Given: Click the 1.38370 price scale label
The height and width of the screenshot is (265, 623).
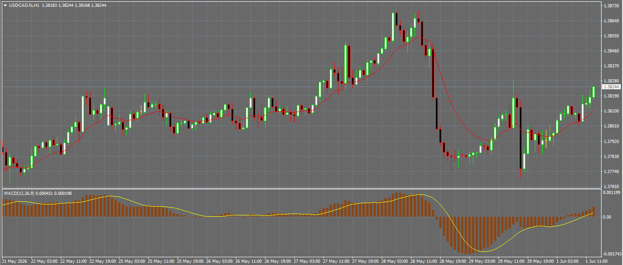Looking at the screenshot, I should 611,66.
